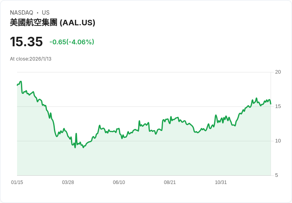292x203 pixels.
Task: Click the price line above the 08/21 label
Action: [x=170, y=119]
